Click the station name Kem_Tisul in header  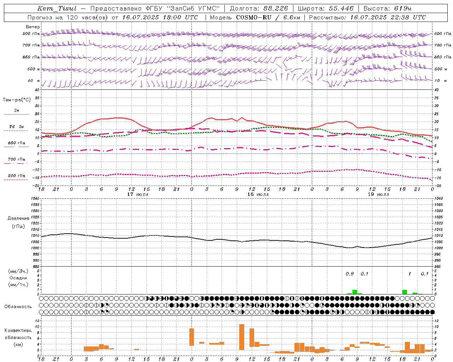pyautogui.click(x=57, y=8)
